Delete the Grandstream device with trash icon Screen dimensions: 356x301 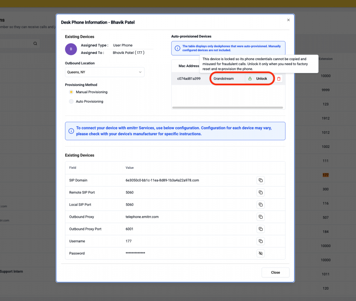click(279, 79)
